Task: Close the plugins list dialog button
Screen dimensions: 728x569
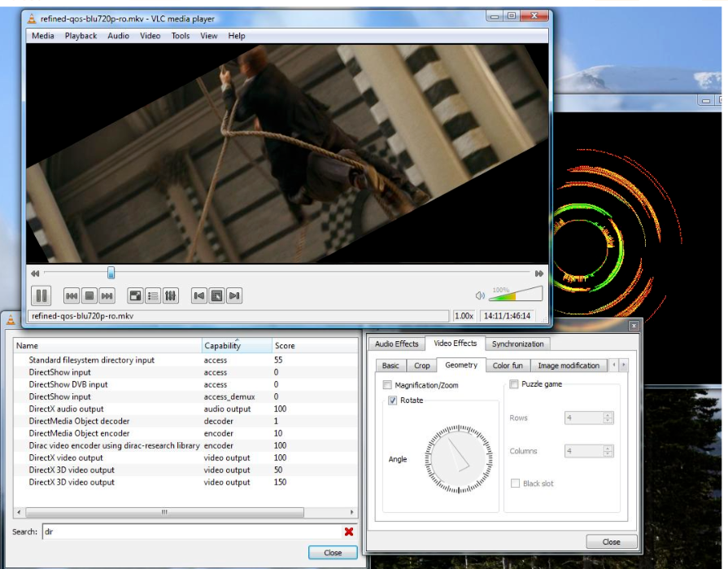Action: (x=333, y=553)
